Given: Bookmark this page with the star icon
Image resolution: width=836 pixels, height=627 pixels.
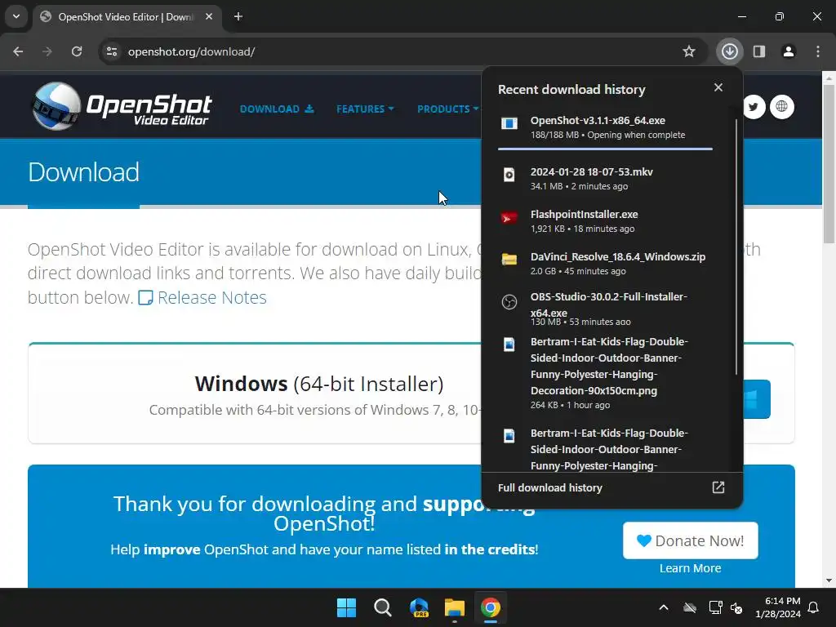Looking at the screenshot, I should point(689,51).
